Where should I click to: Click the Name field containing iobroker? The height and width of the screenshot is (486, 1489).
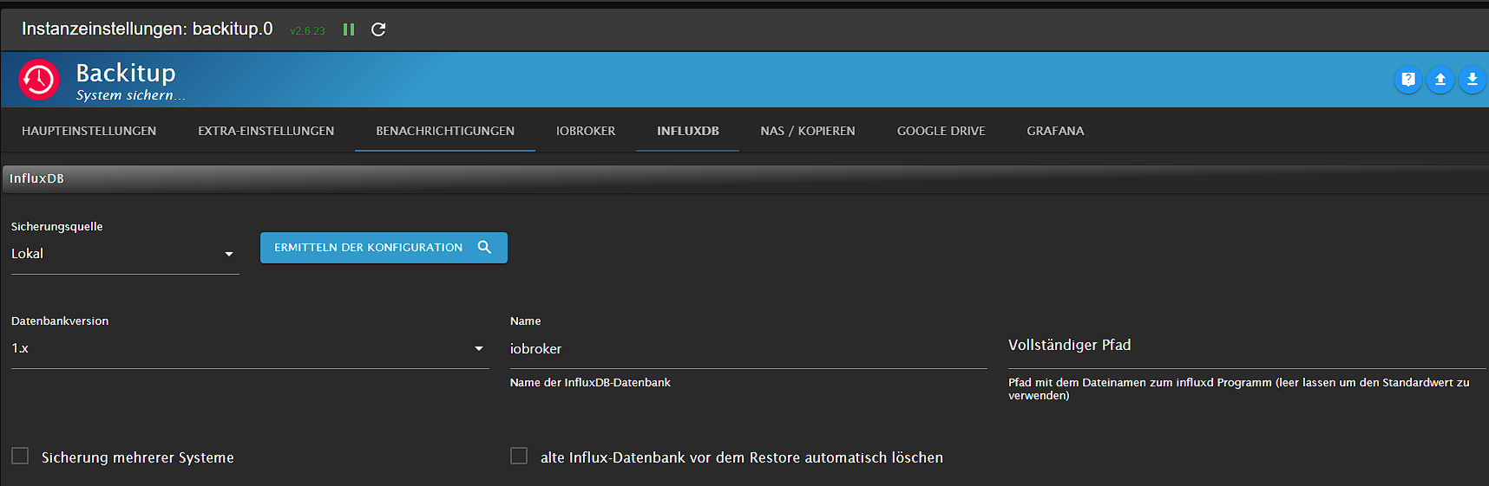(748, 349)
